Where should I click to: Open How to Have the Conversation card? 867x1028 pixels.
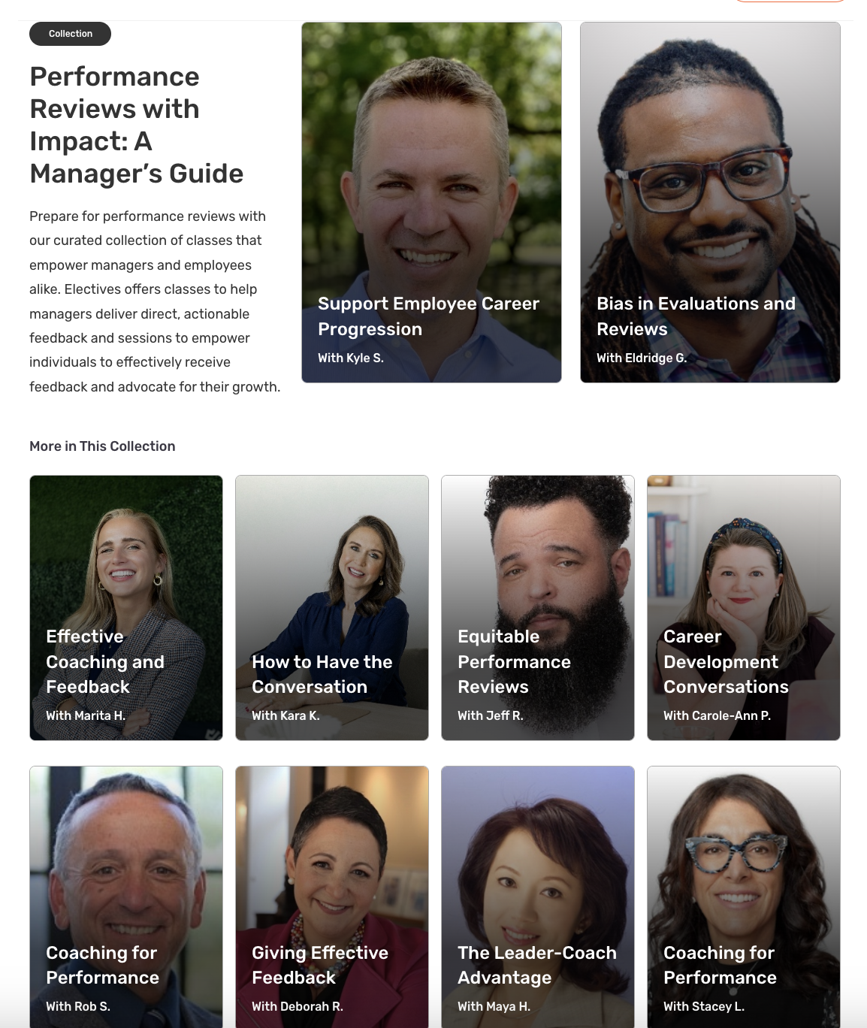(332, 607)
